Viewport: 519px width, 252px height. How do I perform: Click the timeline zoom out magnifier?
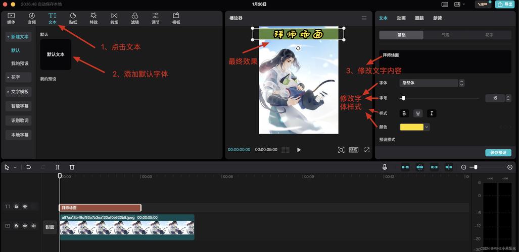click(464, 167)
